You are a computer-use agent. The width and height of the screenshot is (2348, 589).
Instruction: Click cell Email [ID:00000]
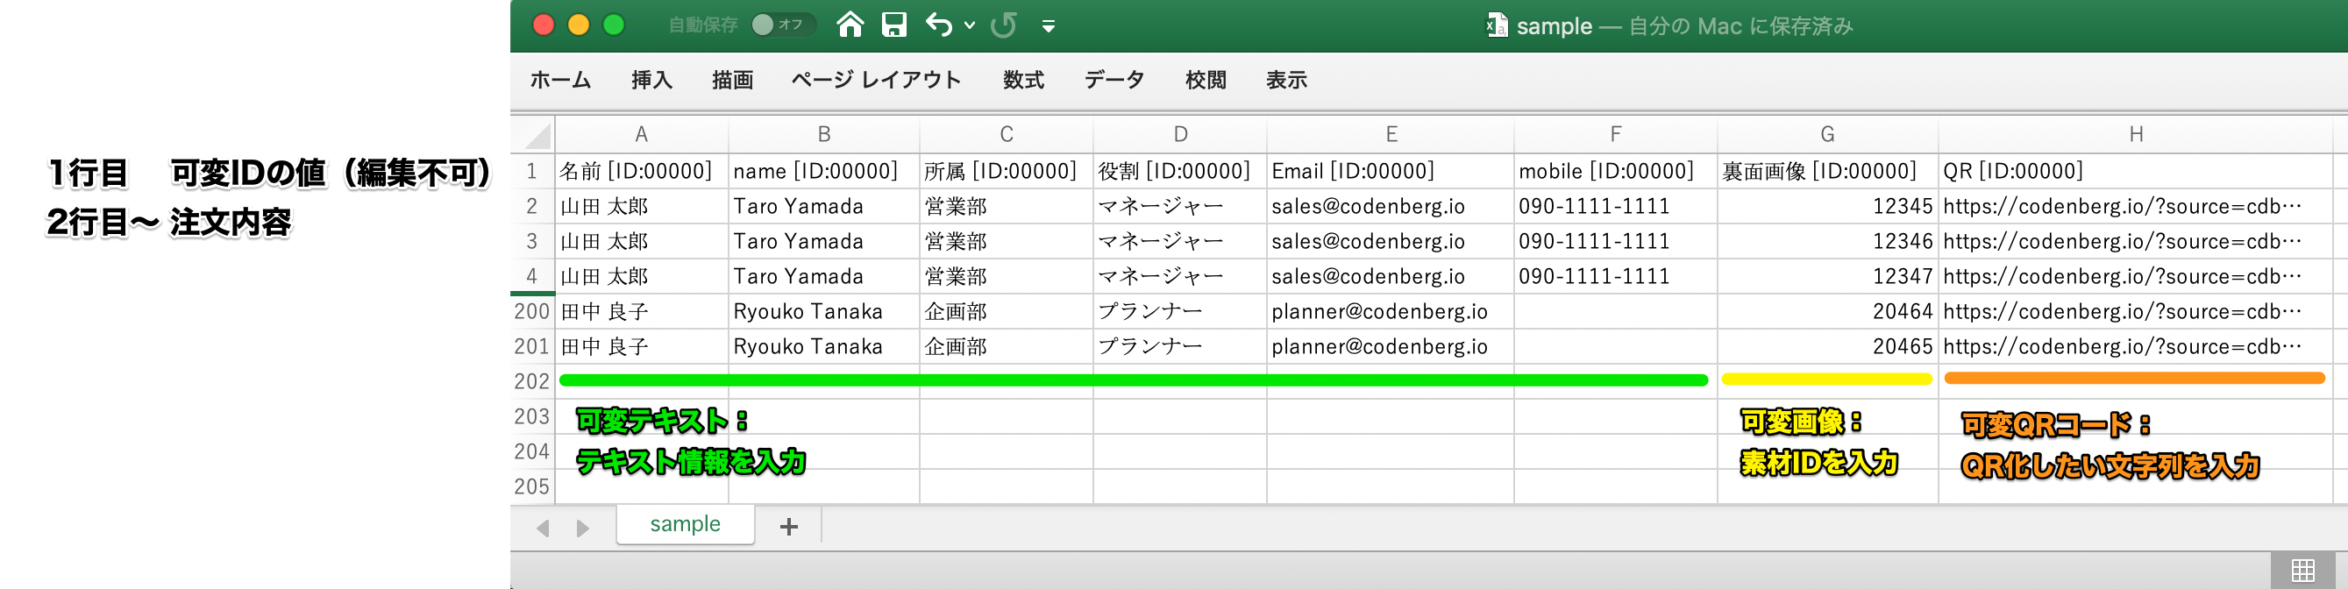(x=1391, y=172)
